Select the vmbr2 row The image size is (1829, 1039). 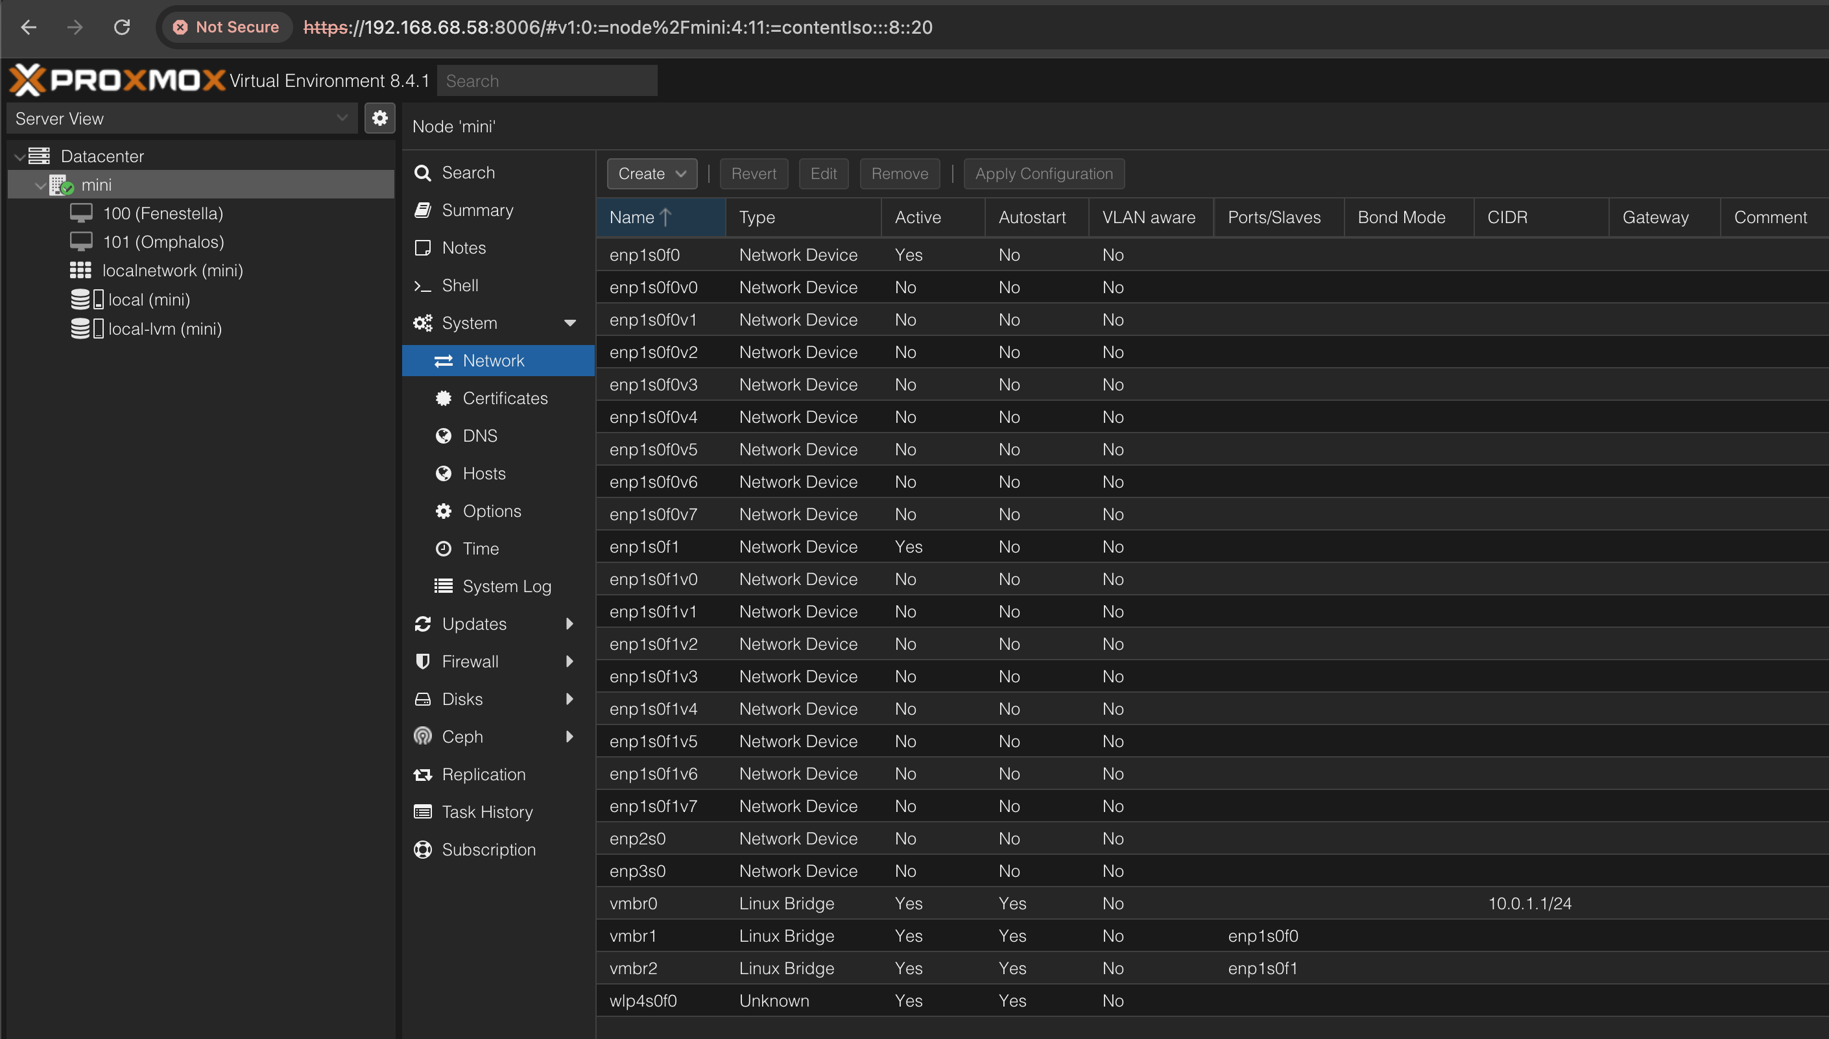coord(1212,968)
